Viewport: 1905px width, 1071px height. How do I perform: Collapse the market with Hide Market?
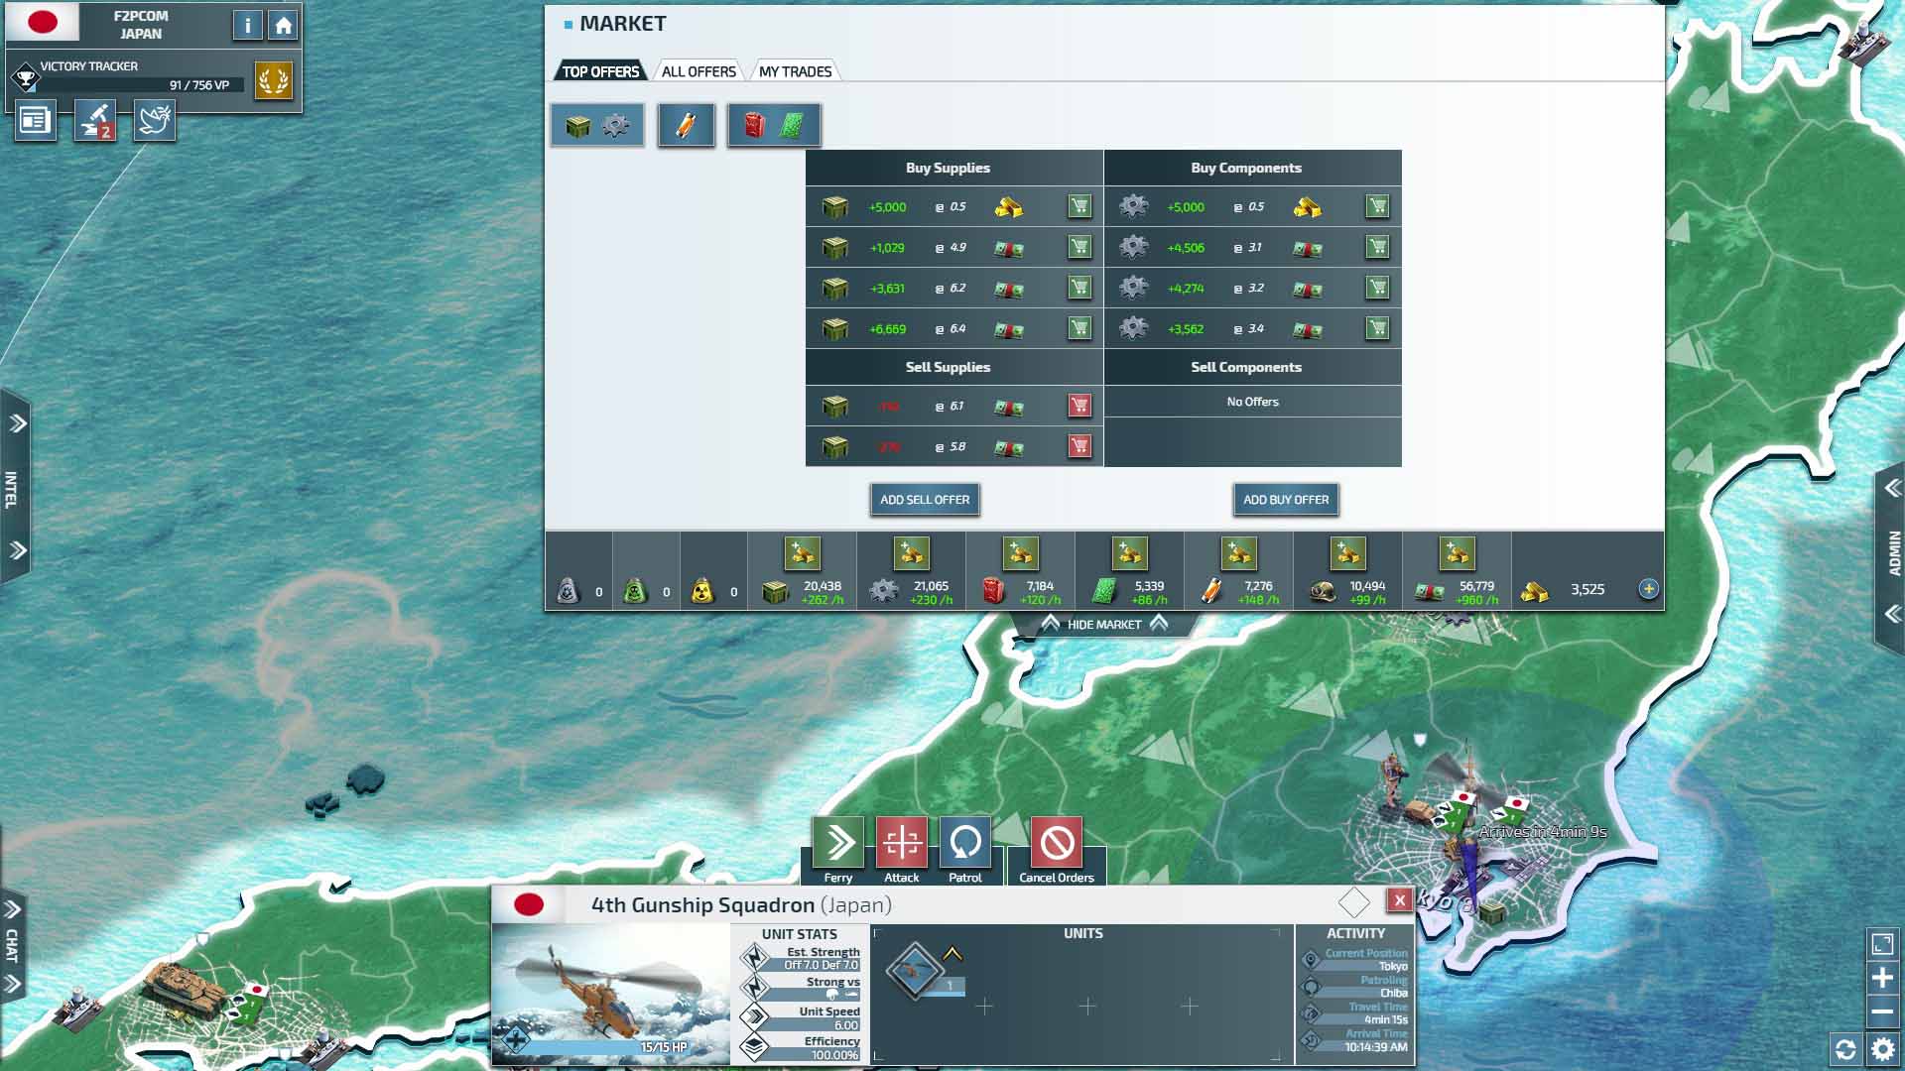[1103, 625]
